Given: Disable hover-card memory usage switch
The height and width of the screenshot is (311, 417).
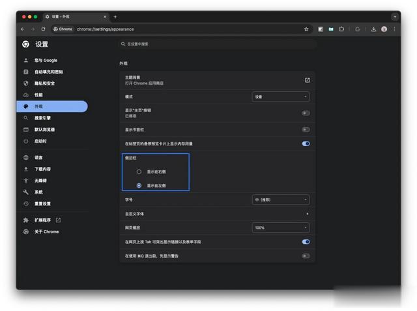Looking at the screenshot, I should coord(306,143).
